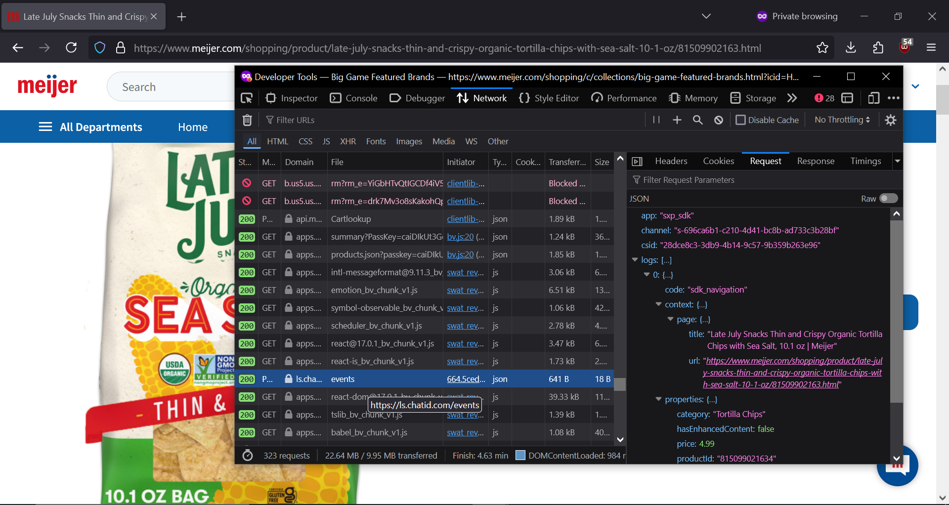Select the Cartlookup request row
Screen dimensions: 949x505
425,219
